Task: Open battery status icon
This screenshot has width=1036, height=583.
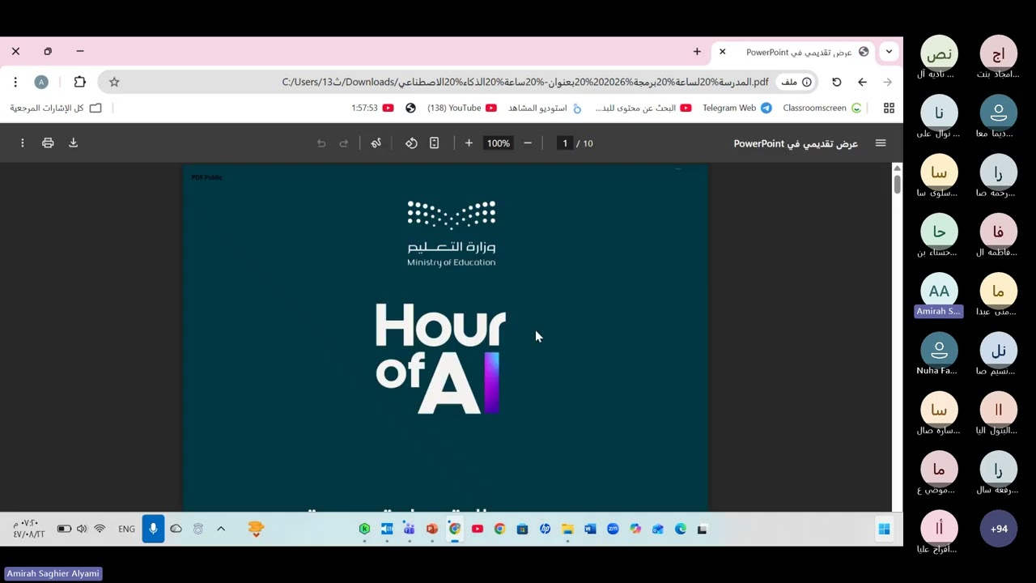Action: pos(64,529)
